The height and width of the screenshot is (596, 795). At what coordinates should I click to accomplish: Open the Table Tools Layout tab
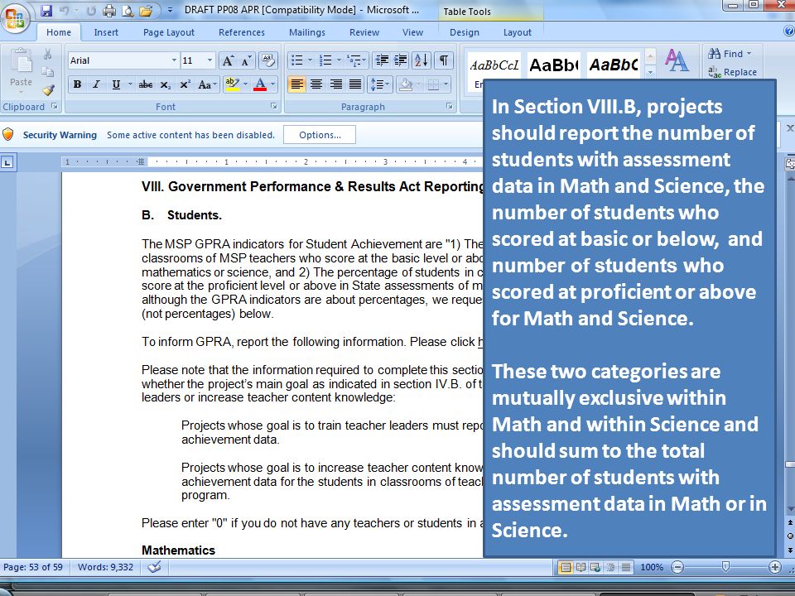(517, 32)
